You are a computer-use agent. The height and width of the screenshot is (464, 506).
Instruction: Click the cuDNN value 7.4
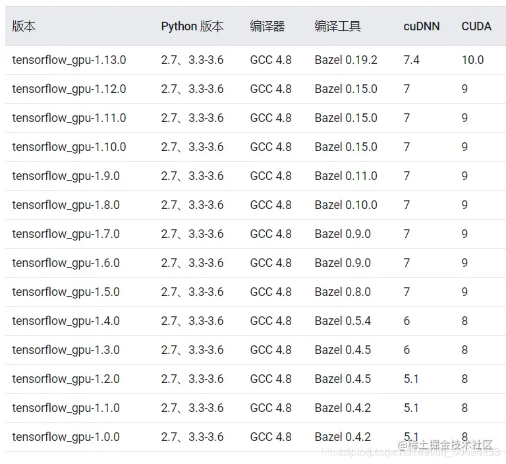pyautogui.click(x=411, y=60)
